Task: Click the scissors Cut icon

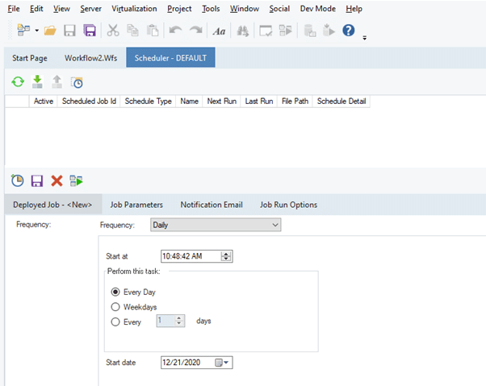Action: point(113,31)
